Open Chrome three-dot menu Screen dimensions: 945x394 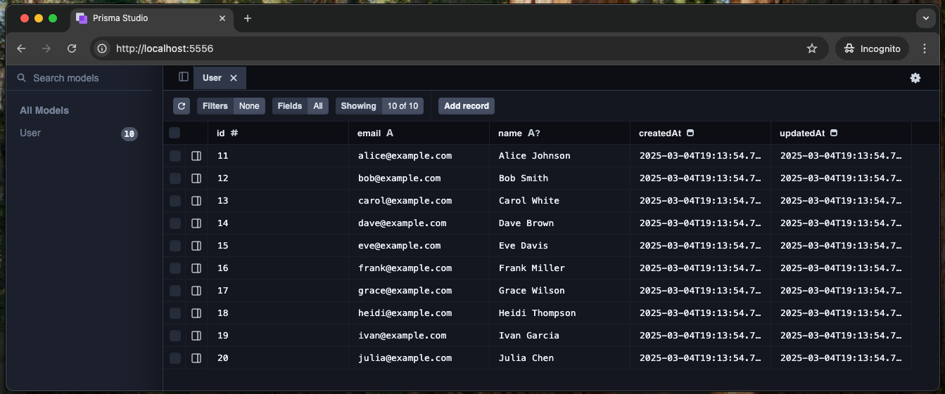point(925,48)
